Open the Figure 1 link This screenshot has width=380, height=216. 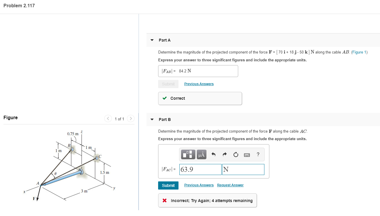(359, 52)
